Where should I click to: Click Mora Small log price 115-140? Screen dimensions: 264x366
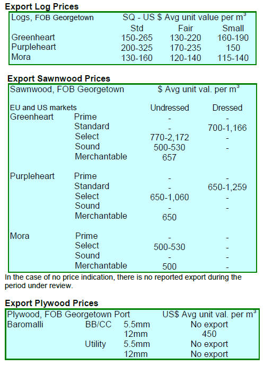[x=233, y=58]
